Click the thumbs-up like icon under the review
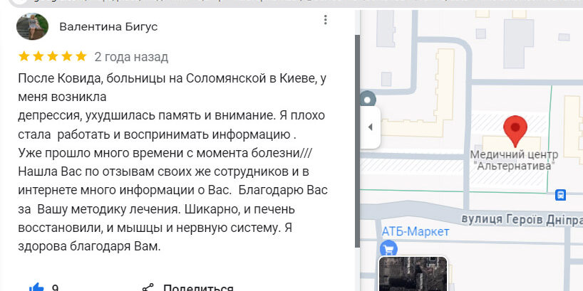 coord(36,287)
